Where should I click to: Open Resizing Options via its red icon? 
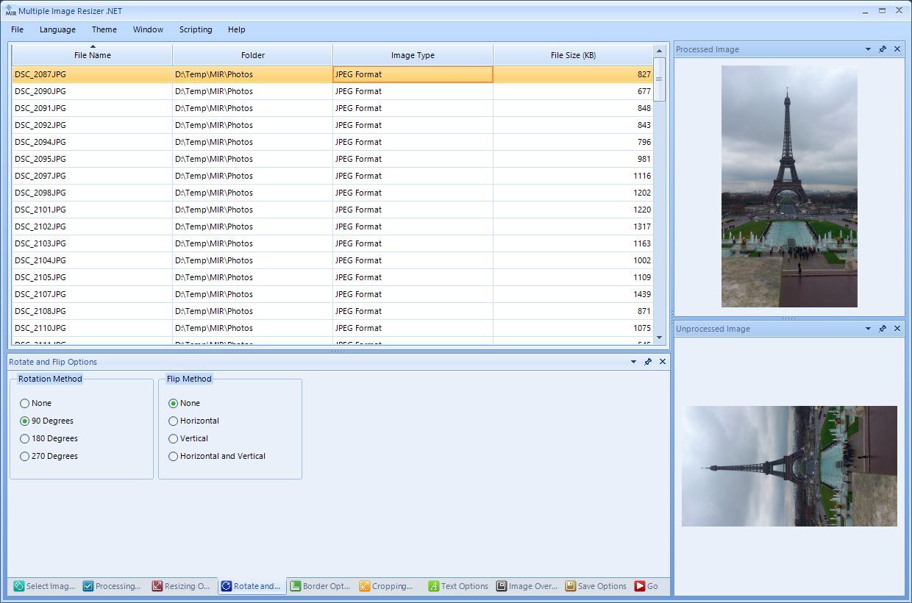pyautogui.click(x=154, y=586)
